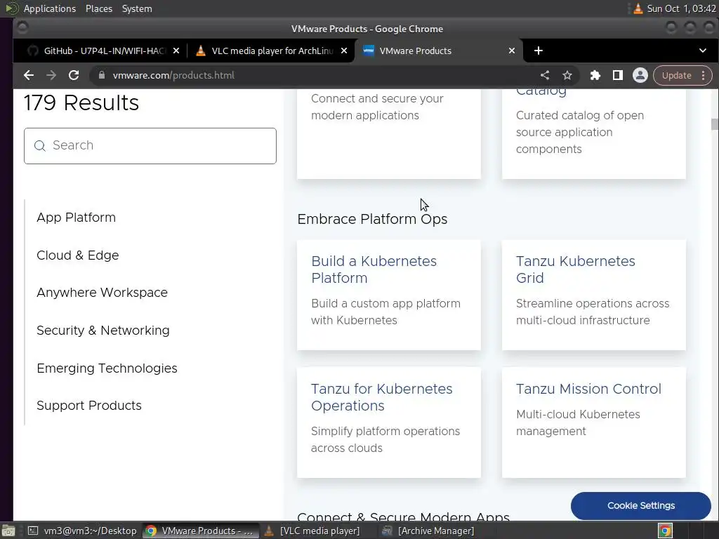719x539 pixels.
Task: Open a new tab with plus button
Action: 539,51
